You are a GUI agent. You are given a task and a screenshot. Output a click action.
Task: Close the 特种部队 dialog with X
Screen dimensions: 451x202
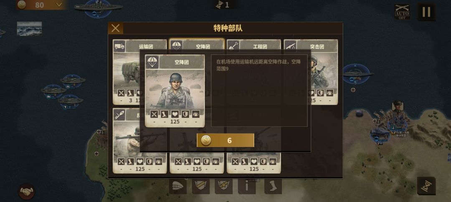tap(116, 28)
